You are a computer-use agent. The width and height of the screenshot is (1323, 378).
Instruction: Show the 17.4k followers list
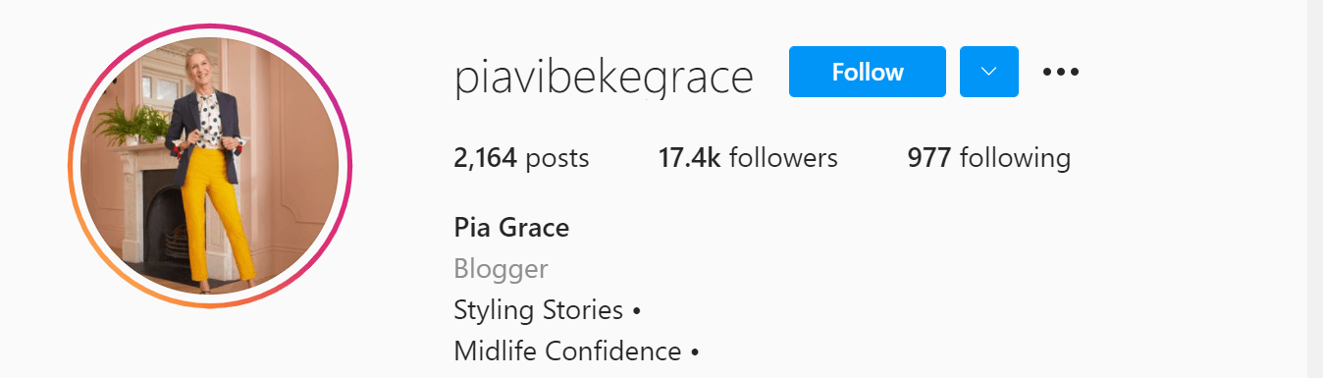point(748,157)
